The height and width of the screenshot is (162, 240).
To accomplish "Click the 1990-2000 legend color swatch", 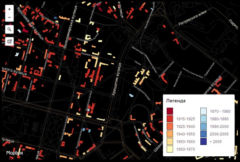I will tap(204, 126).
